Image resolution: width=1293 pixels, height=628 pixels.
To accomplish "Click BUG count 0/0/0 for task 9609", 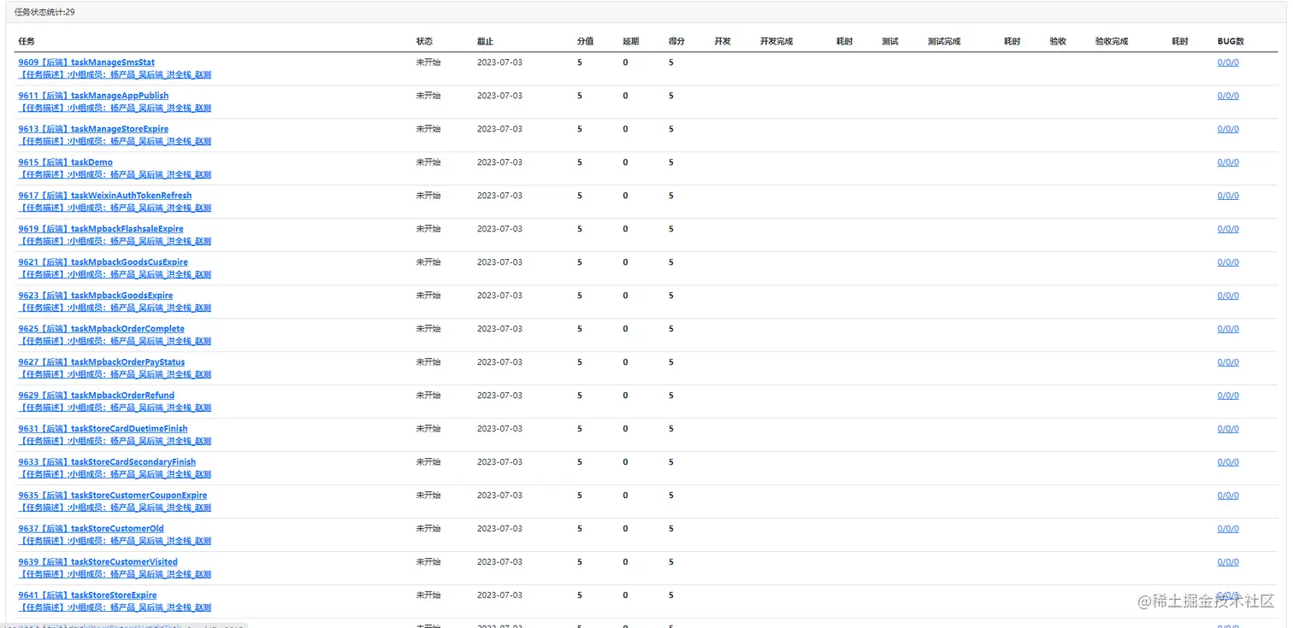I will coord(1228,62).
